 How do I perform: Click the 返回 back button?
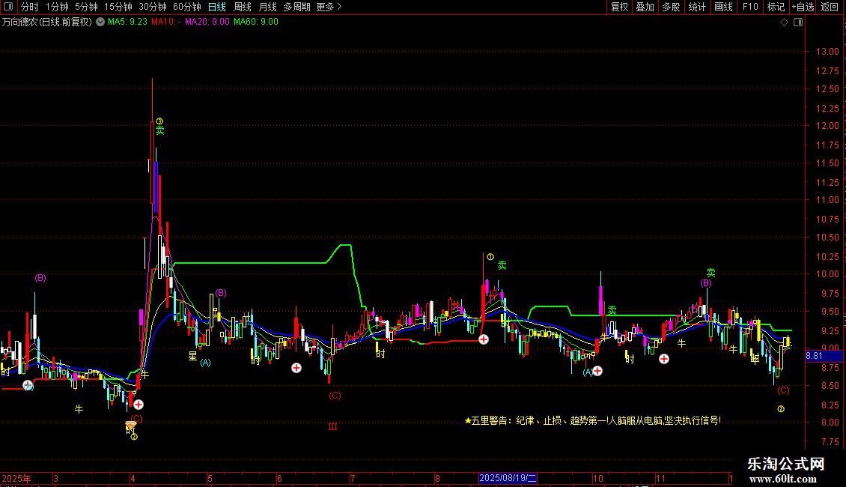pyautogui.click(x=830, y=7)
